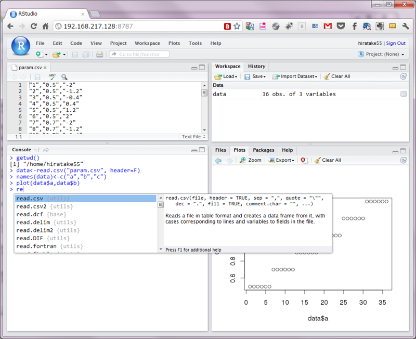Image resolution: width=416 pixels, height=339 pixels.
Task: Reload the page with refresh icon
Action: pyautogui.click(x=34, y=27)
